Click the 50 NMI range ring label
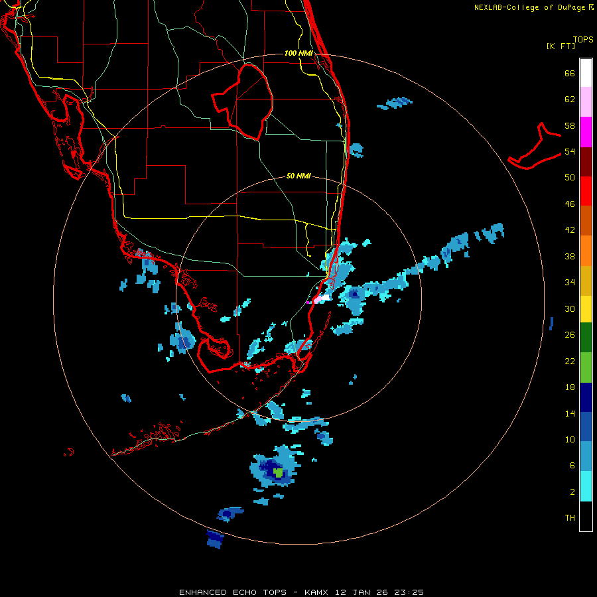 point(298,176)
